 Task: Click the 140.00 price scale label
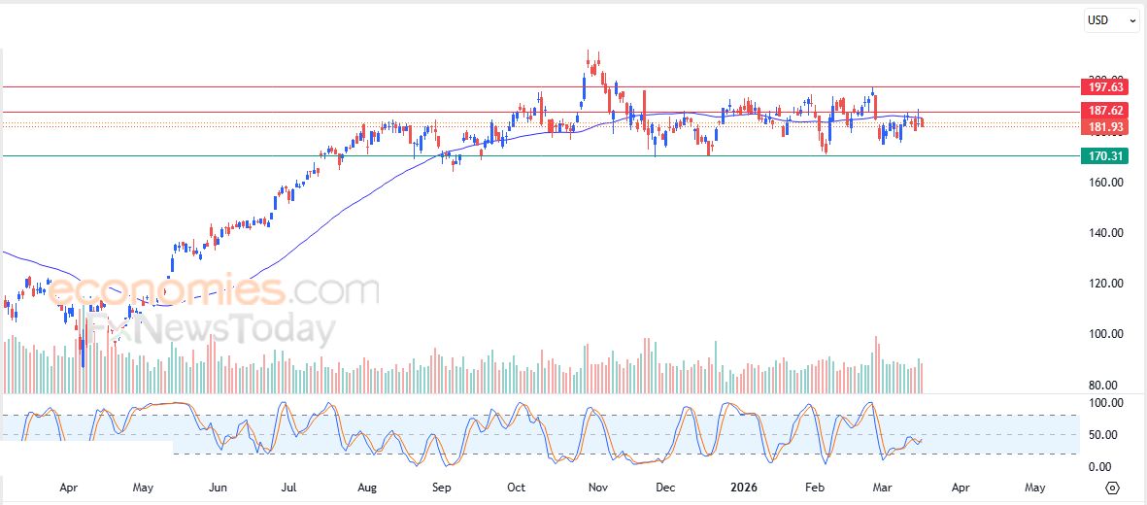coord(1105,233)
